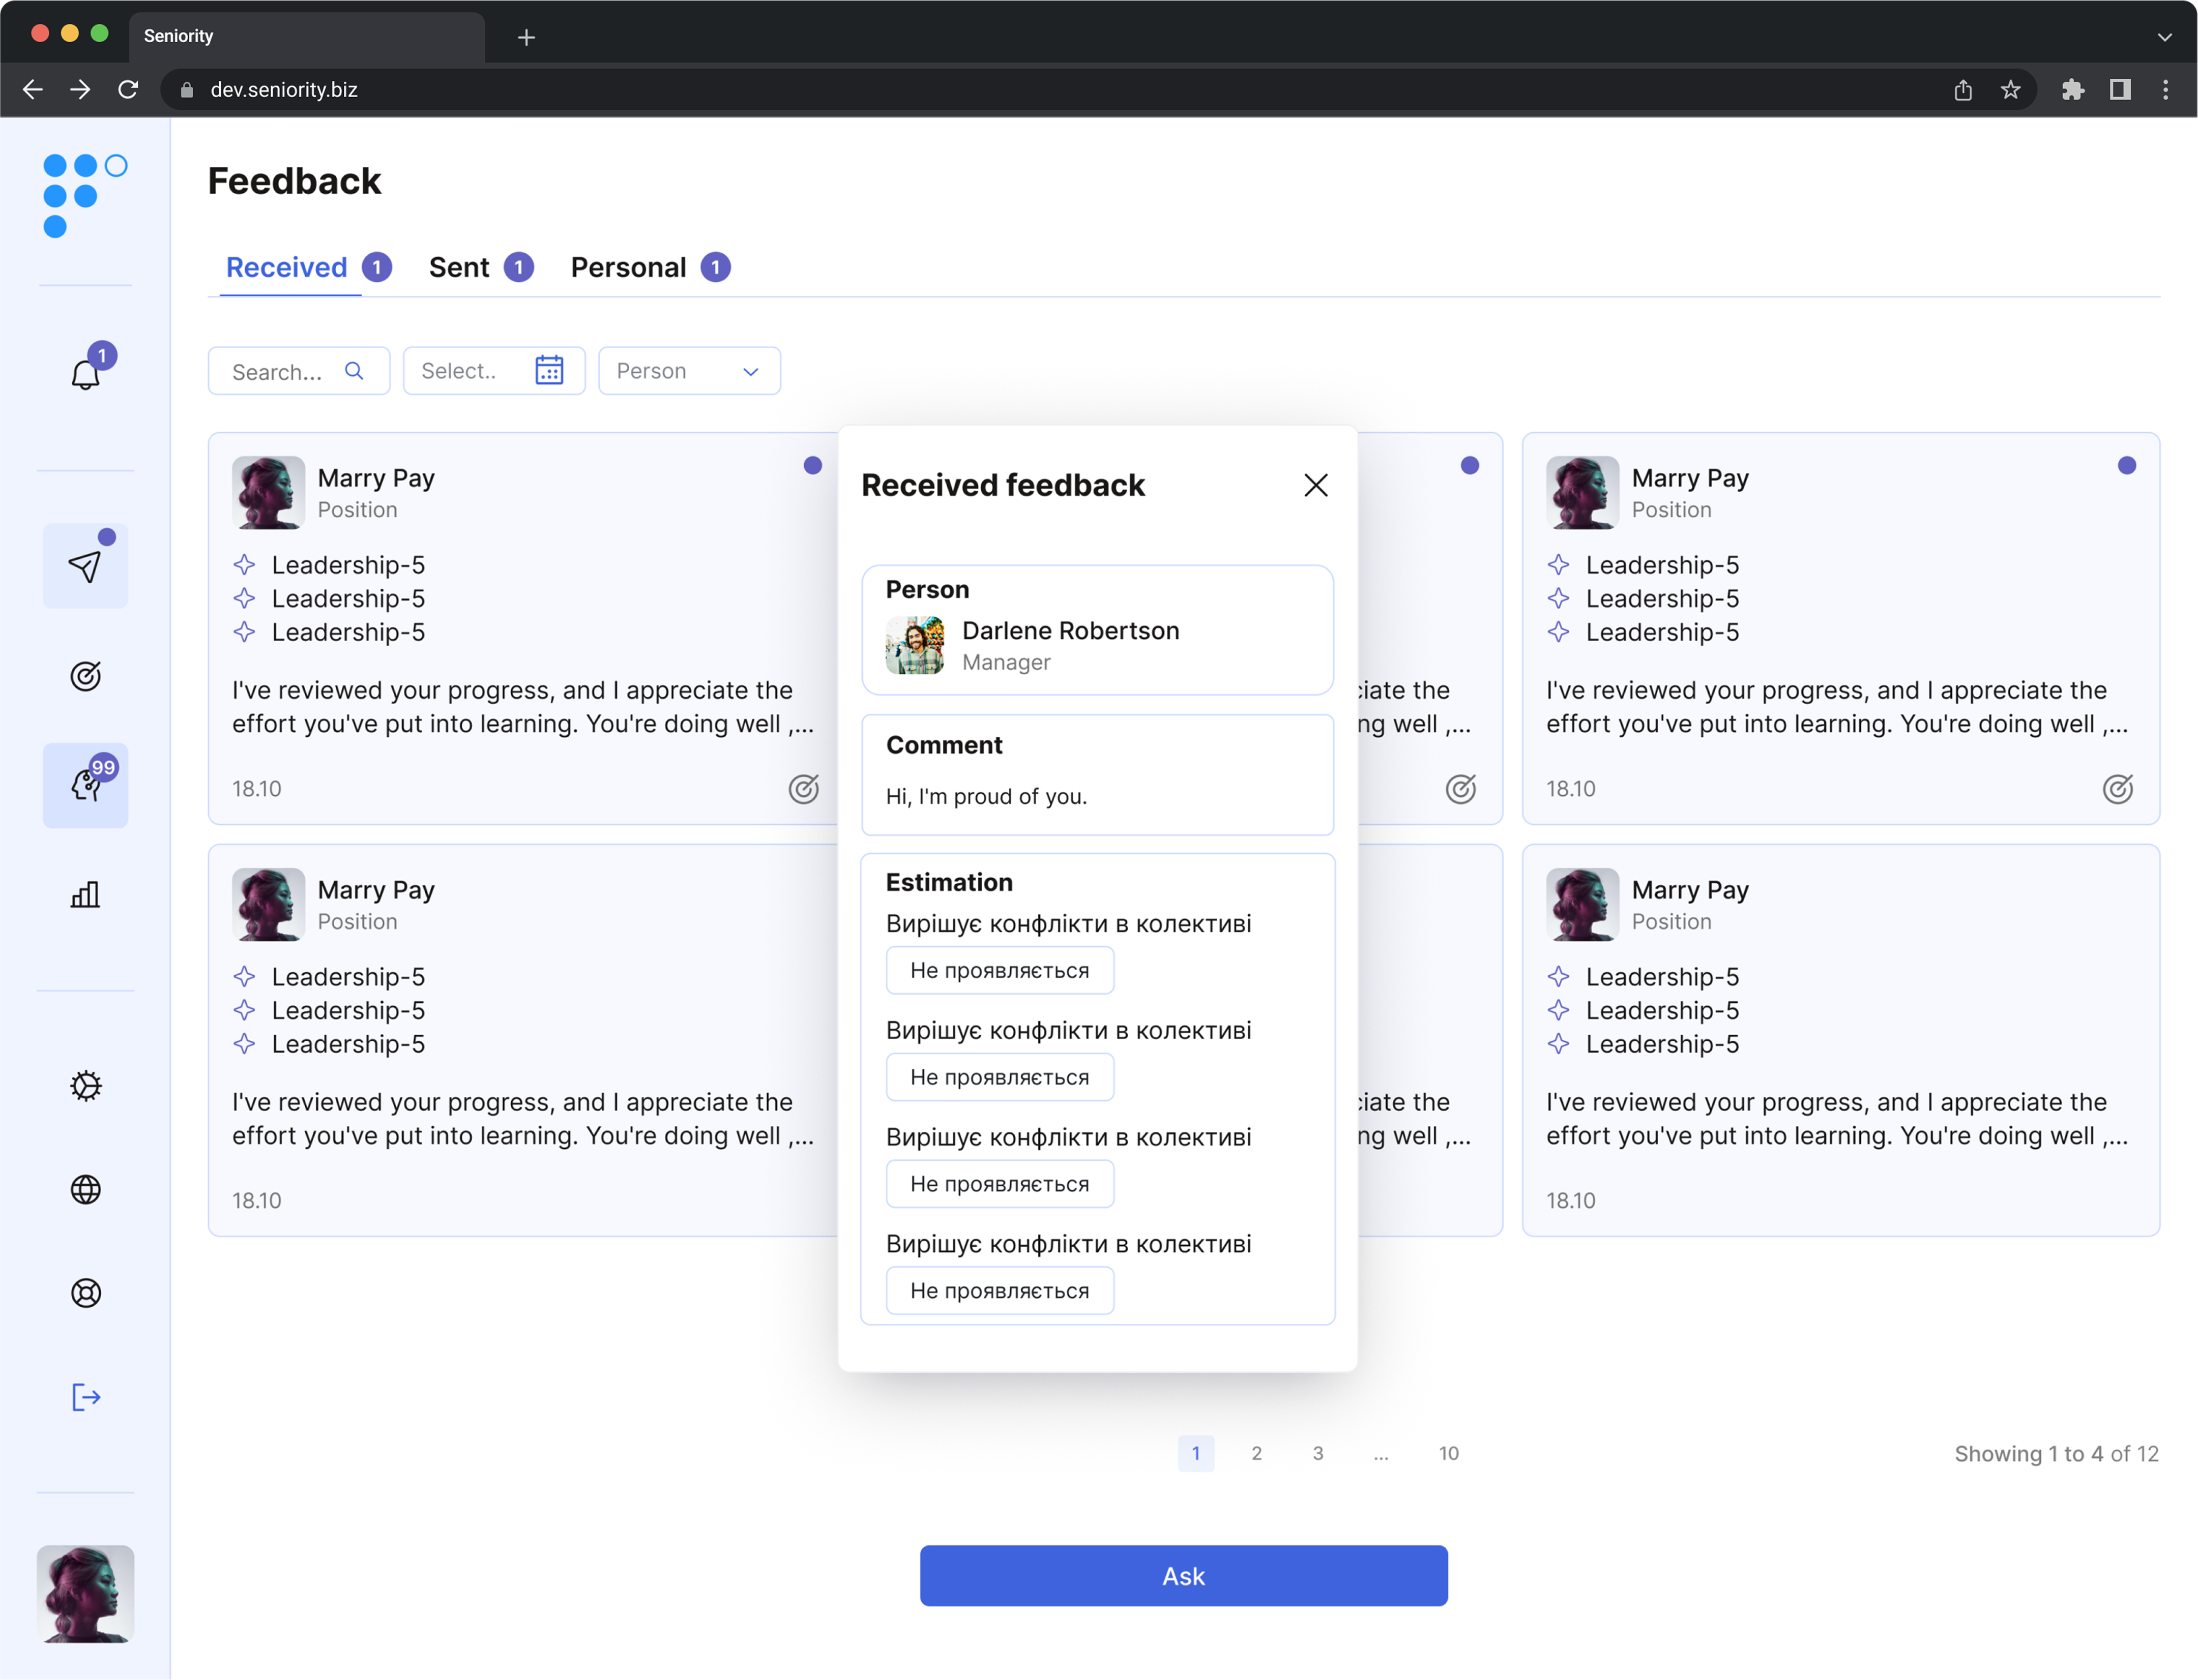
Task: Click the paper plane feedback sidebar icon
Action: (85, 566)
